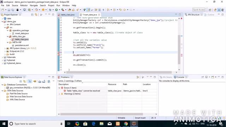Click the Open Perspective icon
This screenshot has width=226, height=127.
click(x=210, y=10)
